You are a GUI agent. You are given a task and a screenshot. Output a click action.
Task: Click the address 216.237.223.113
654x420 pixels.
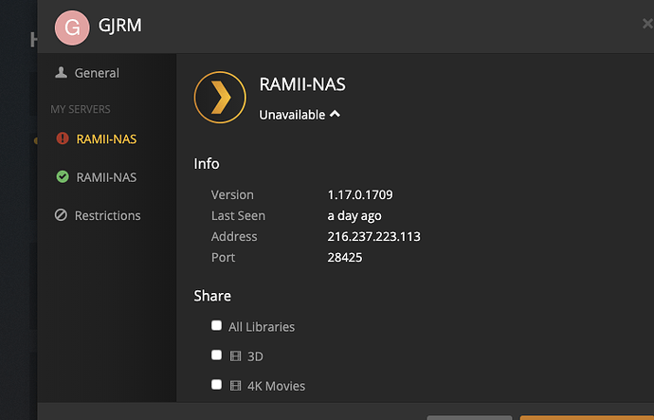(x=373, y=236)
